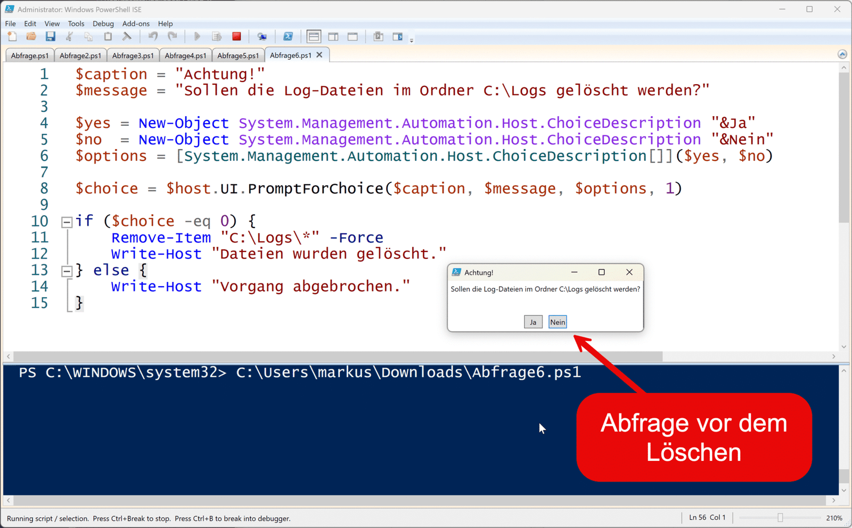Toggle Show Script Pane Top layout
The height and width of the screenshot is (528, 852).
point(314,37)
